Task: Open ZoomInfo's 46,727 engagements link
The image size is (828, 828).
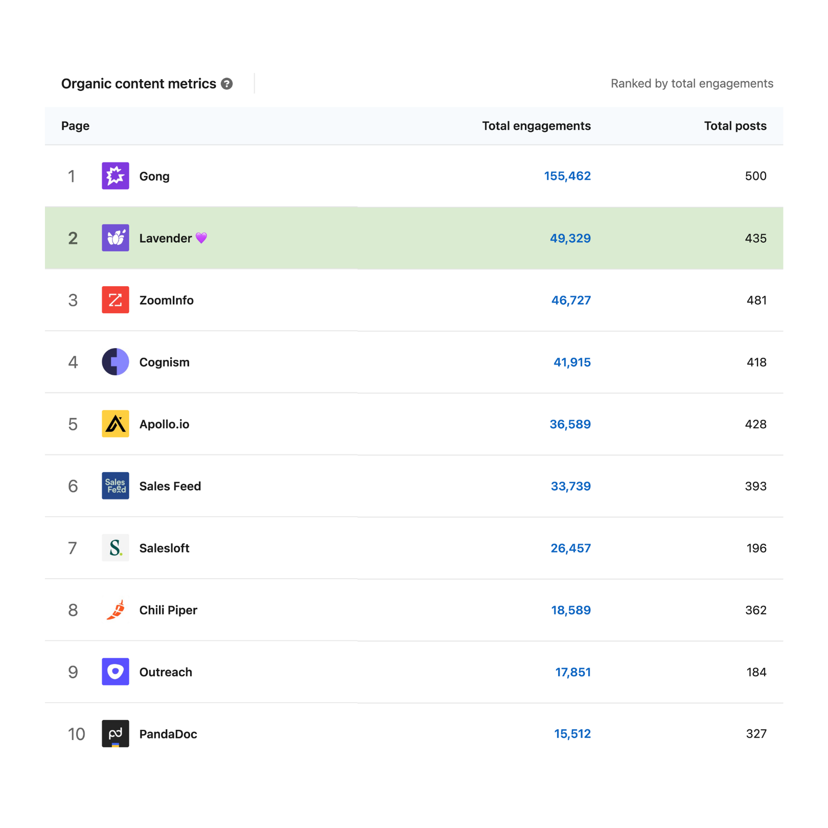Action: point(571,300)
